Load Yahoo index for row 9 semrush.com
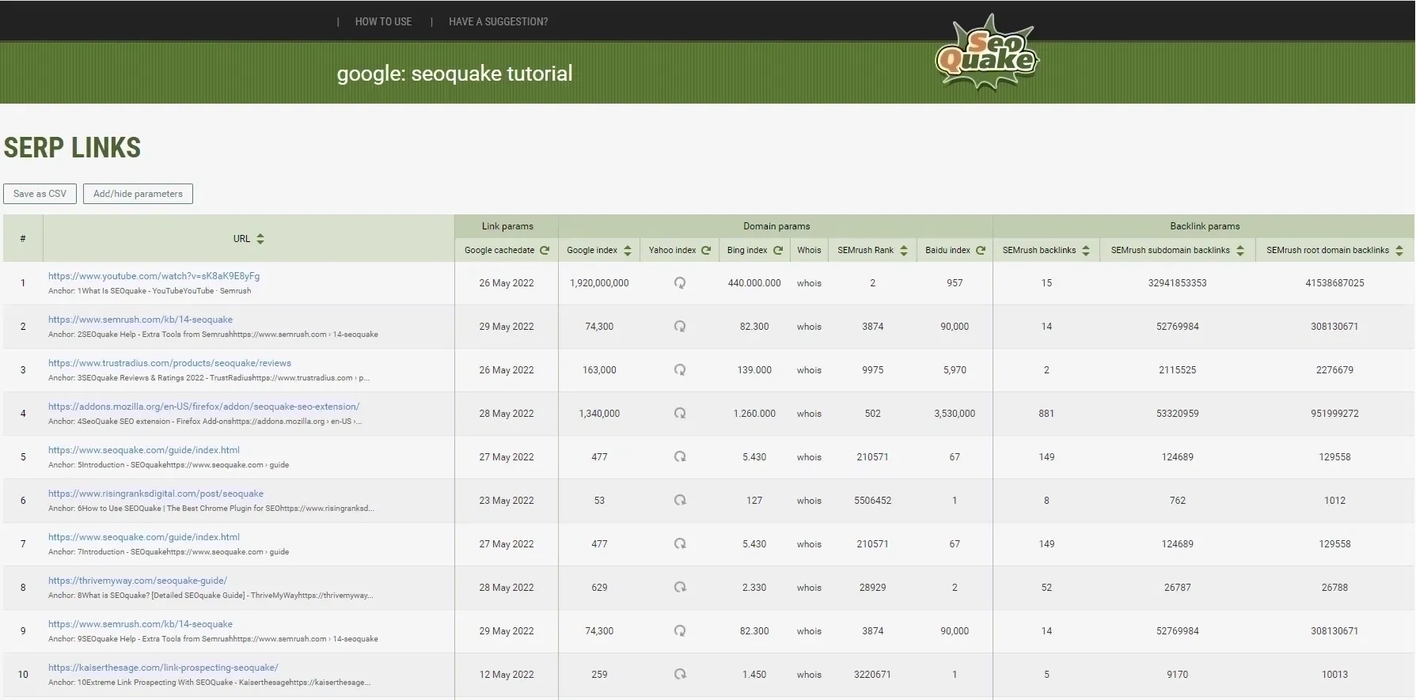This screenshot has height=700, width=1416. pos(679,631)
